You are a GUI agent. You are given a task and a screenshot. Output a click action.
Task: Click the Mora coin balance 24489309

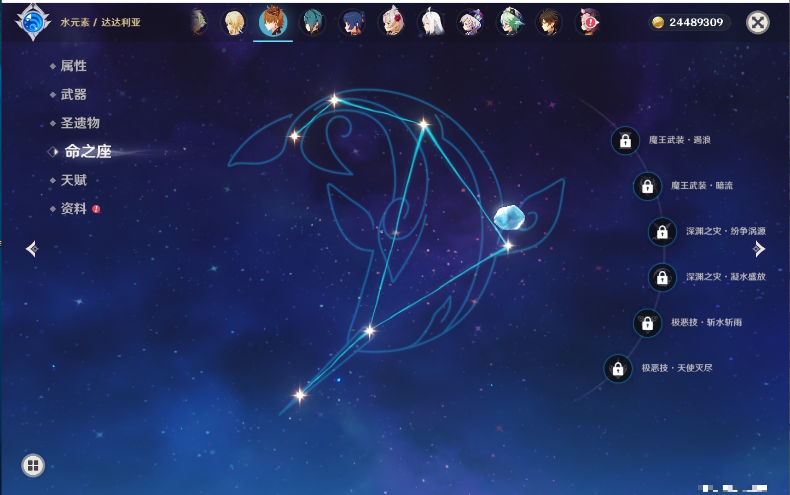(x=689, y=22)
